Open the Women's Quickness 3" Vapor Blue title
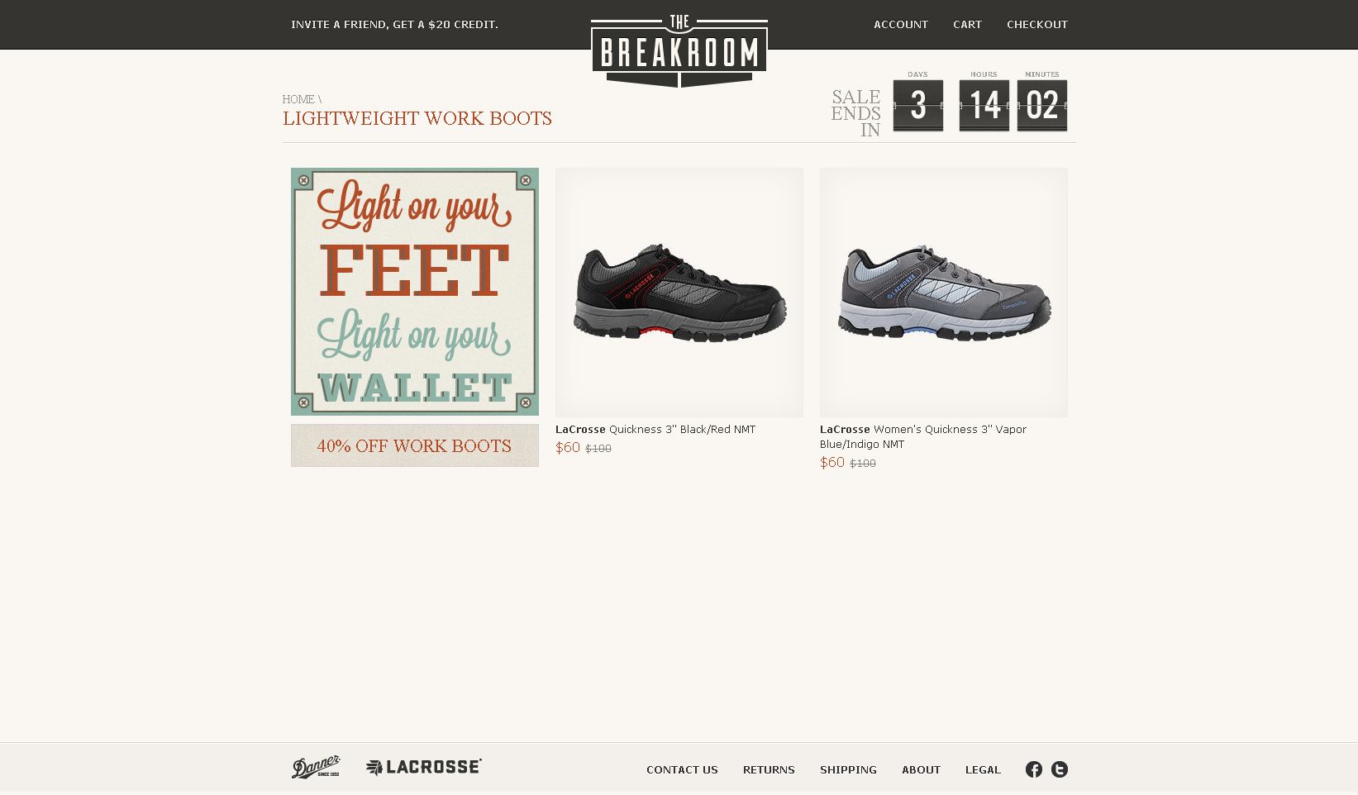This screenshot has height=795, width=1358. pos(923,437)
